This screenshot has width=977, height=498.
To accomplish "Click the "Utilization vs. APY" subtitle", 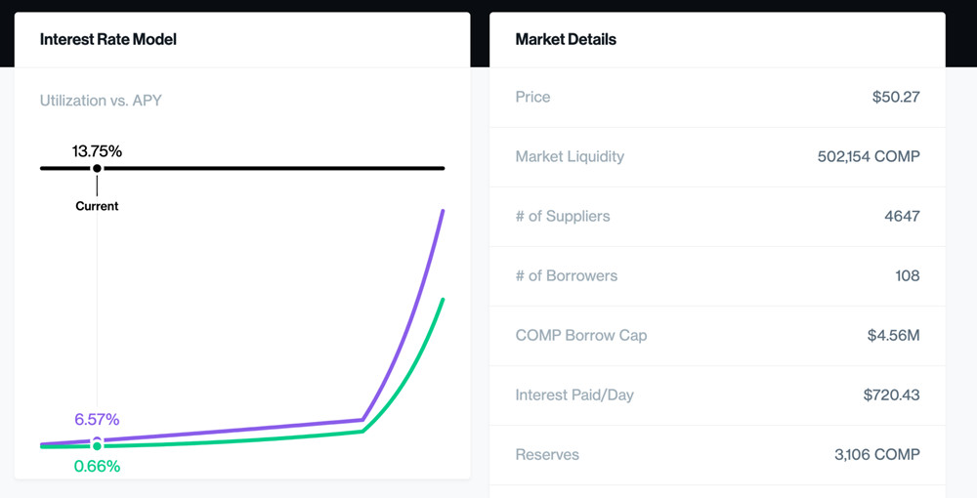I will point(101,100).
